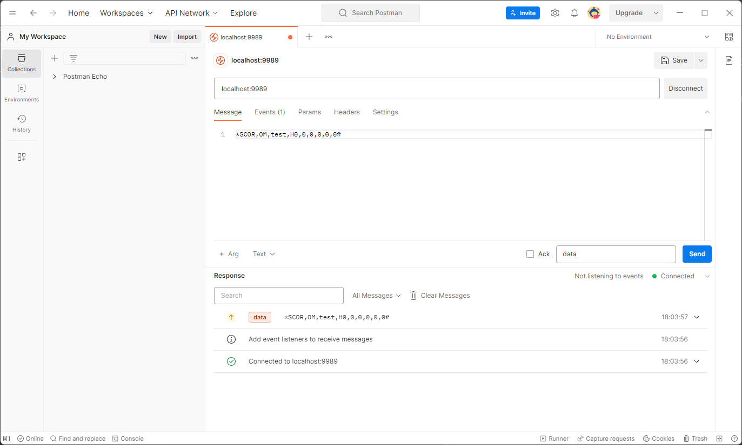Enable the Ack checkbox
The height and width of the screenshot is (445, 742).
pyautogui.click(x=530, y=254)
